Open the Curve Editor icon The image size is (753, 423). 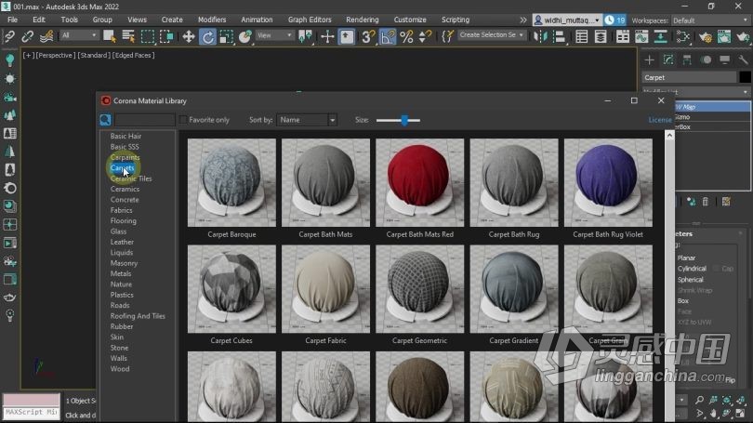(641, 36)
